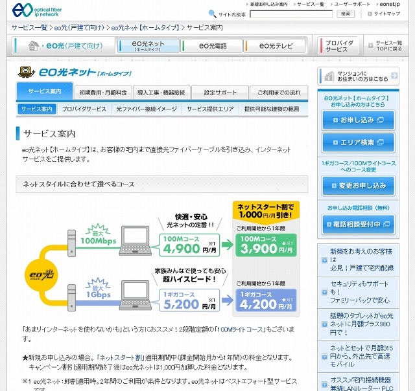Click the arrow icon beside セキュリティもサポート

coord(324,292)
